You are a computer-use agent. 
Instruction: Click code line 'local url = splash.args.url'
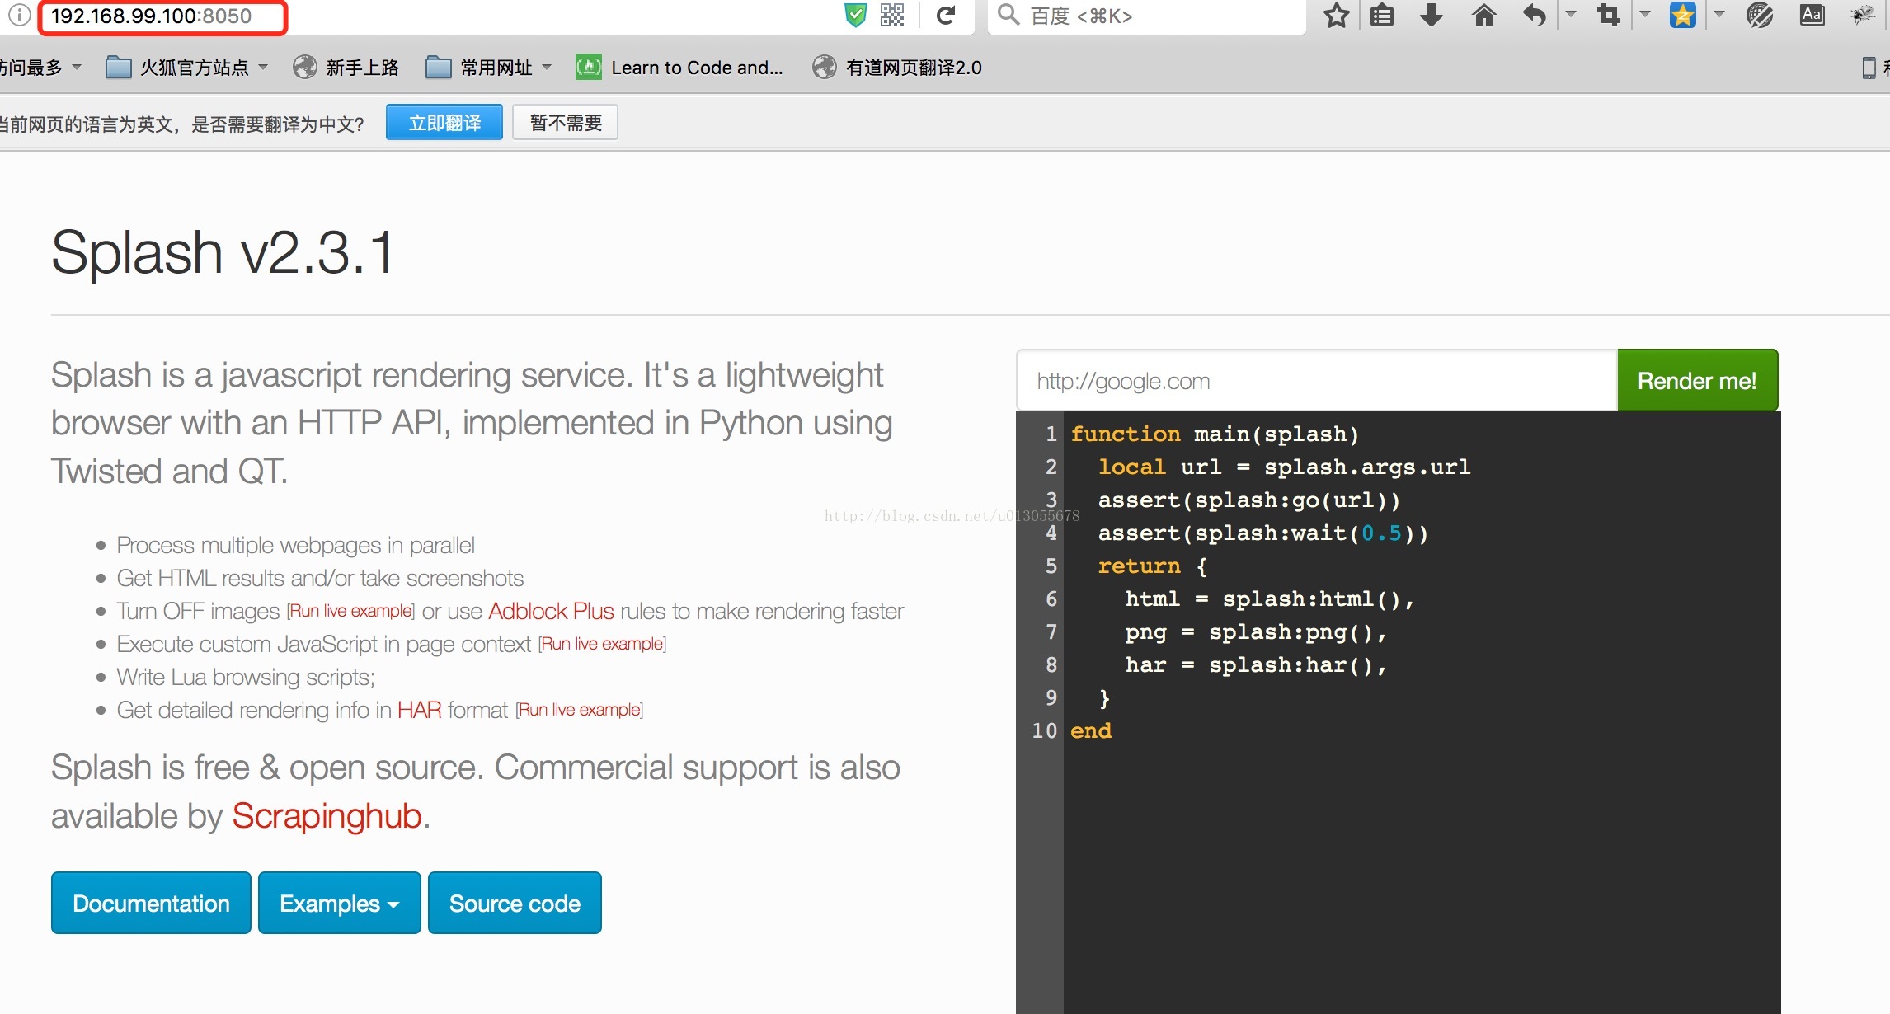[x=1284, y=467]
